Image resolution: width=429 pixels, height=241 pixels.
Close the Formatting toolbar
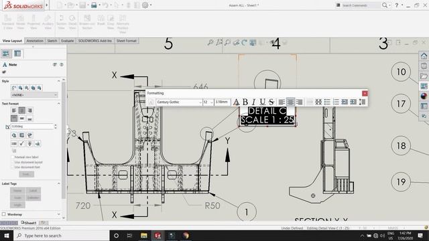pos(365,94)
